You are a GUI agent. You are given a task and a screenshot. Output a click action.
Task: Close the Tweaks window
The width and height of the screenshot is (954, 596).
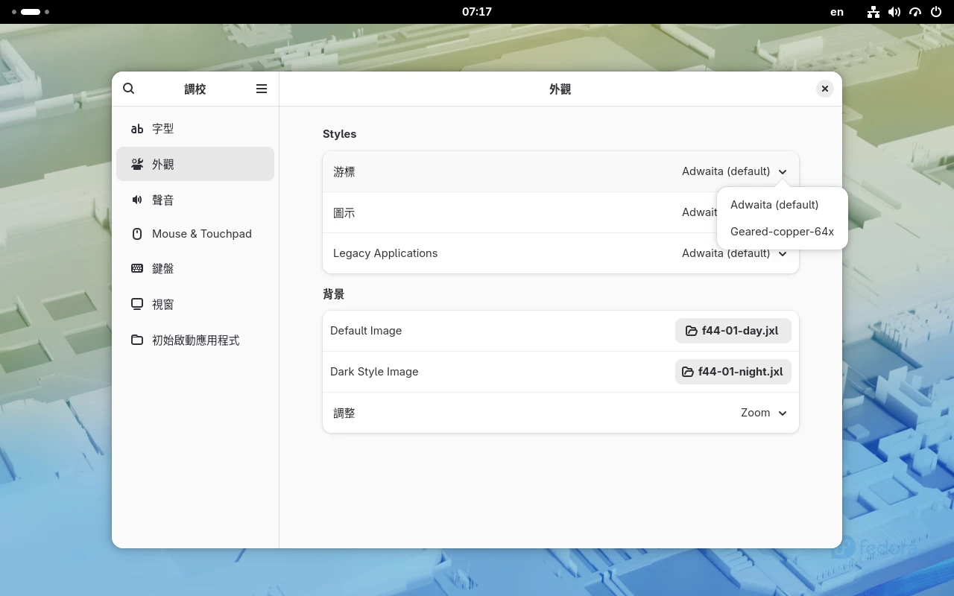point(824,89)
